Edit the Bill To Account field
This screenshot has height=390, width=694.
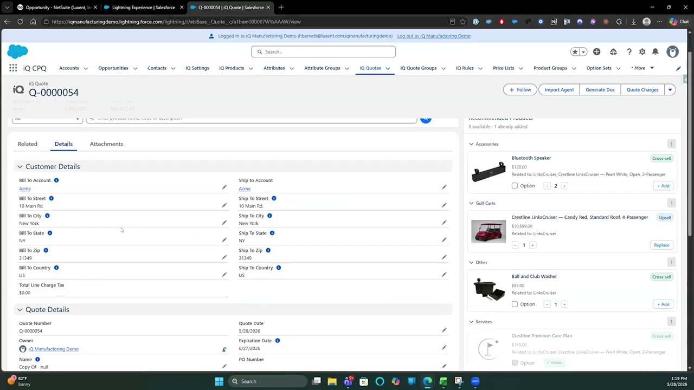224,187
